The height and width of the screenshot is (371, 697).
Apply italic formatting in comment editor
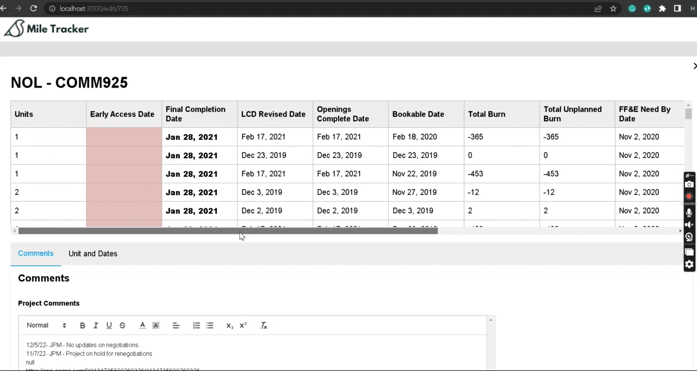tap(96, 325)
